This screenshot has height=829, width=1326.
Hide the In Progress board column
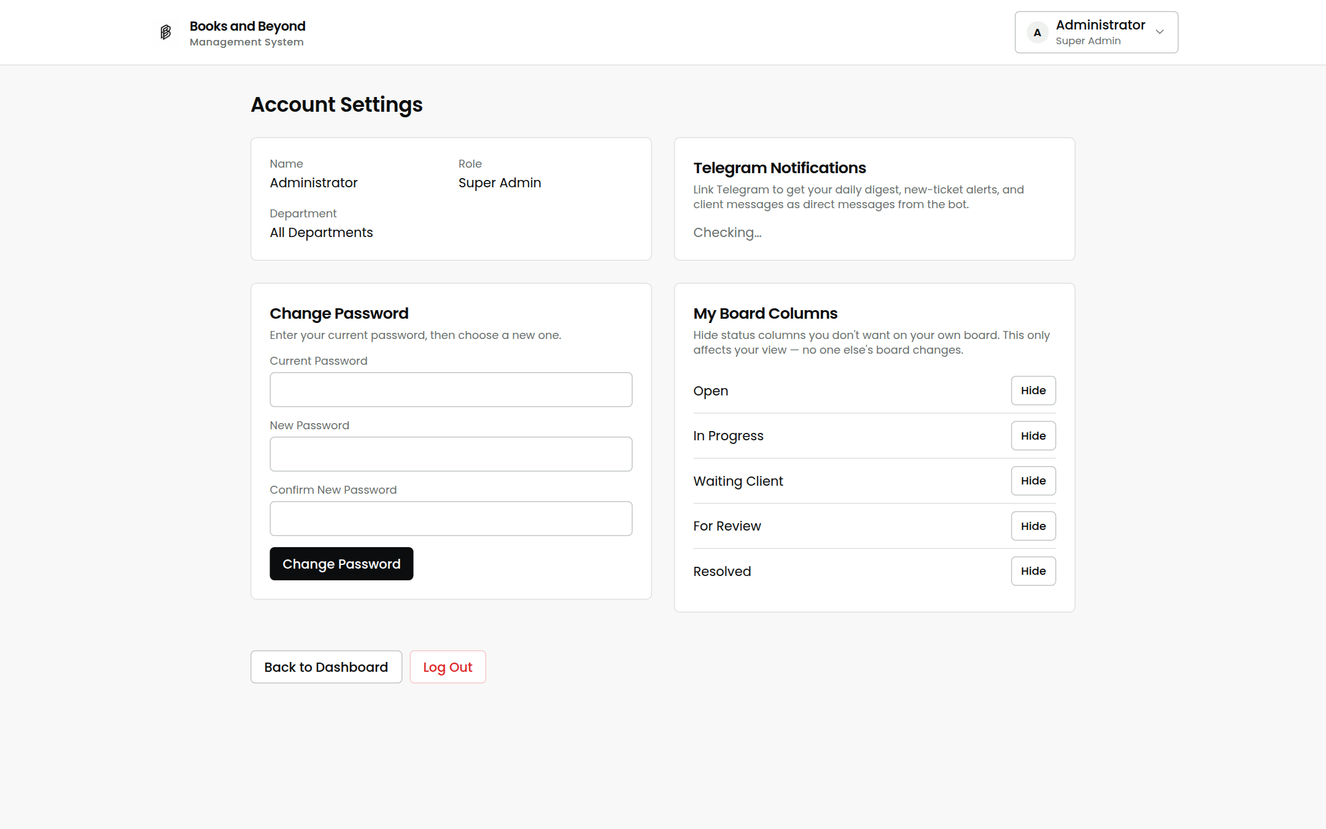(x=1033, y=436)
